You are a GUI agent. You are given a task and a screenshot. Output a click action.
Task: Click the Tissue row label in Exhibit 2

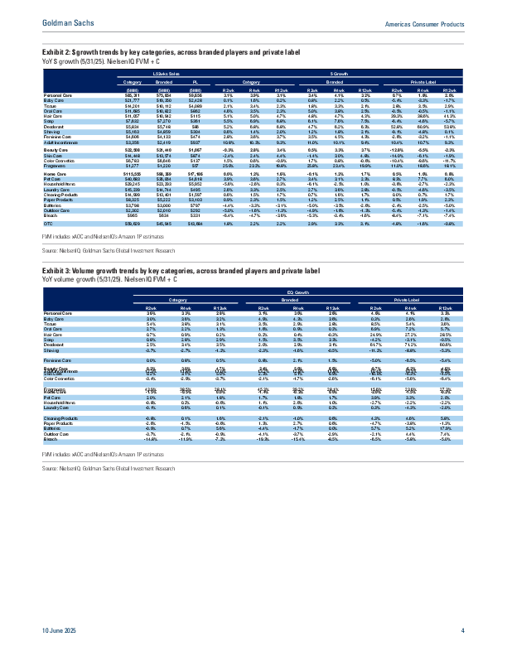pyautogui.click(x=50, y=106)
